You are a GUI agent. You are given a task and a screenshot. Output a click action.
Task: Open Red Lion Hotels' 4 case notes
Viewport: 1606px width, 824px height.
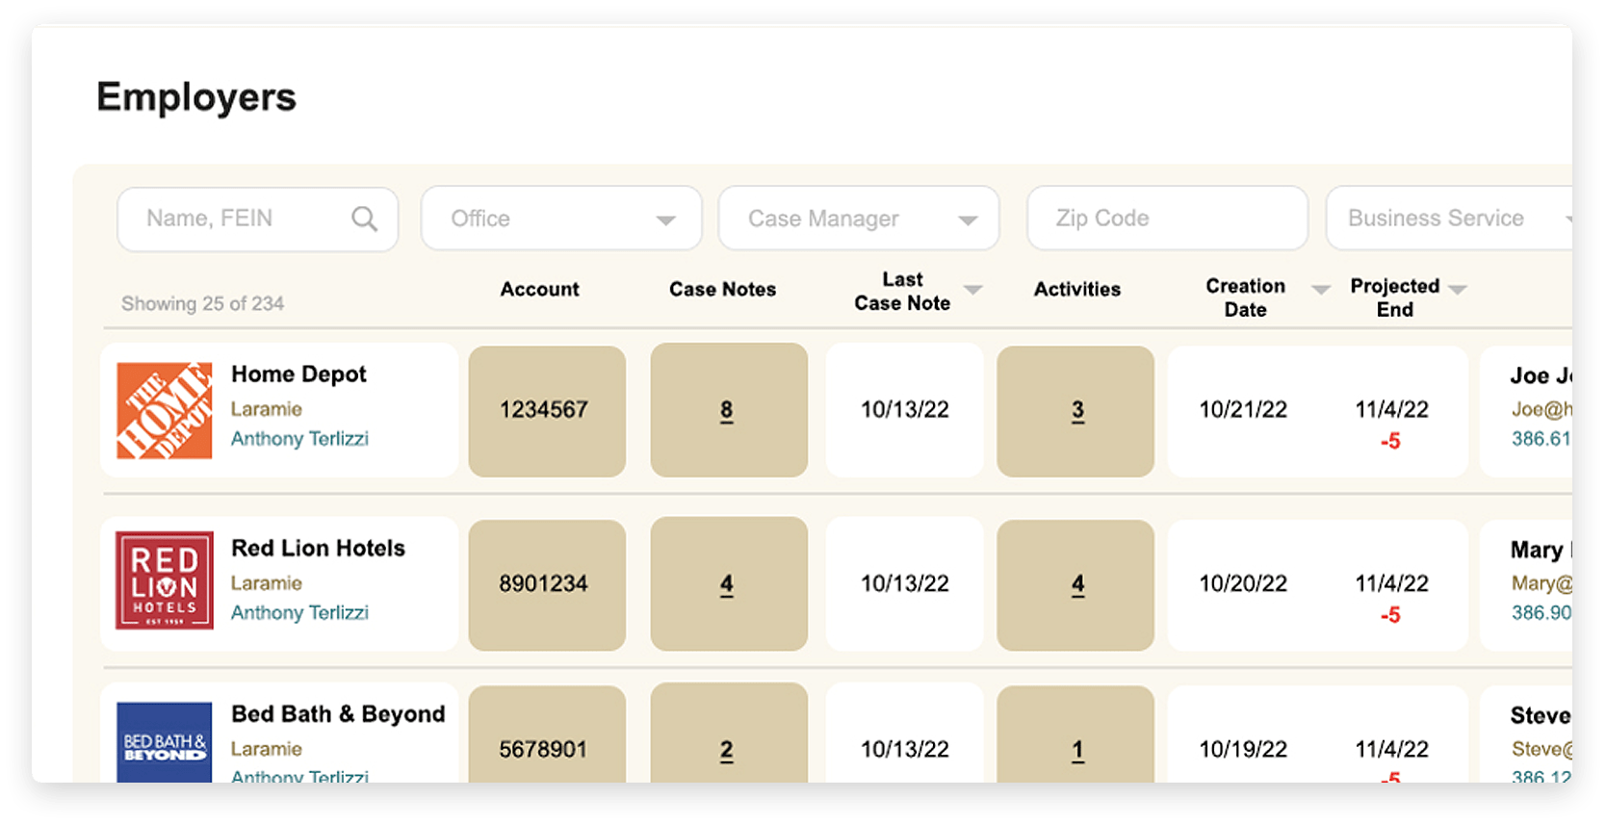pyautogui.click(x=727, y=584)
